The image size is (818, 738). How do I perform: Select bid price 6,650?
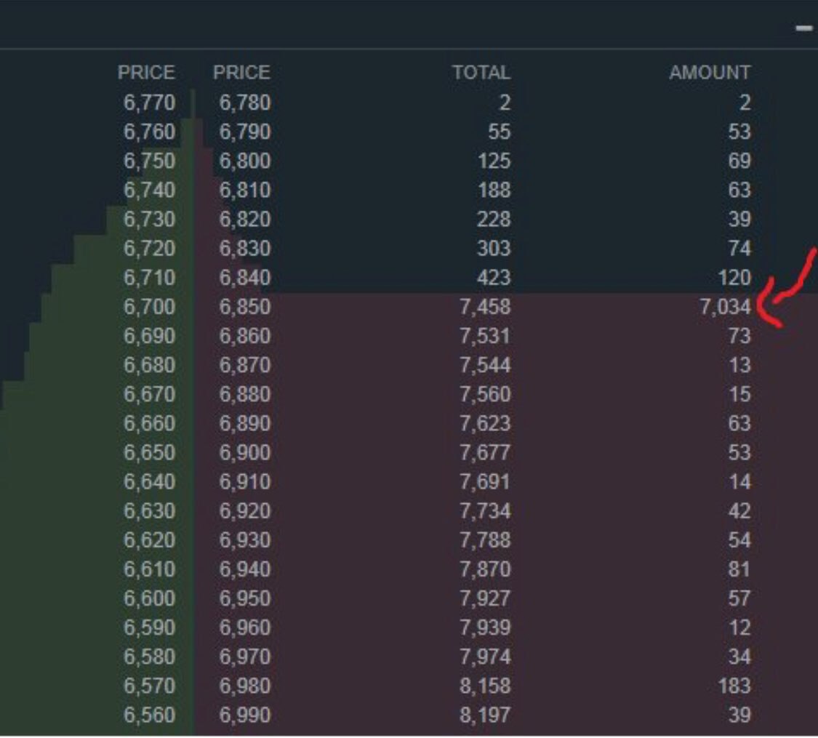pyautogui.click(x=150, y=453)
